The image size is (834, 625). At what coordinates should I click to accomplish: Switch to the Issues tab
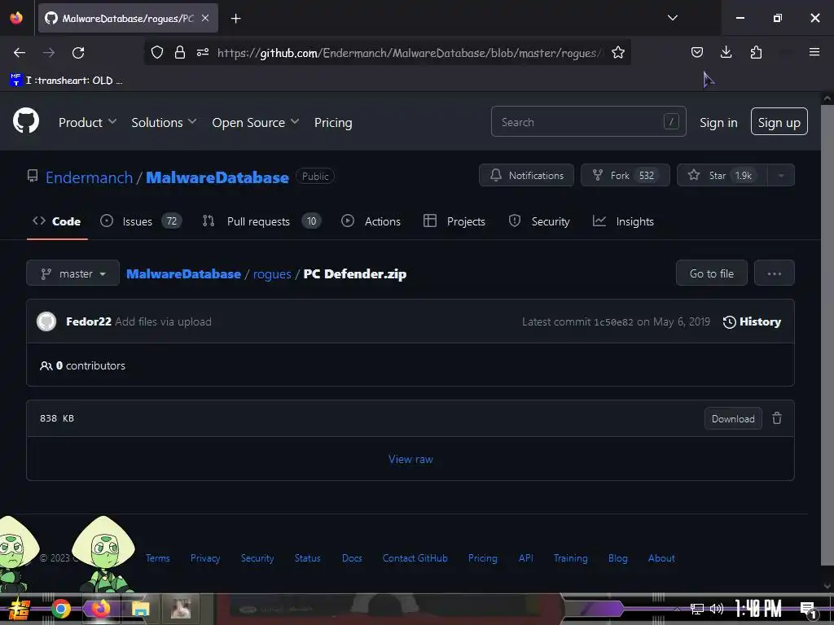click(x=141, y=221)
